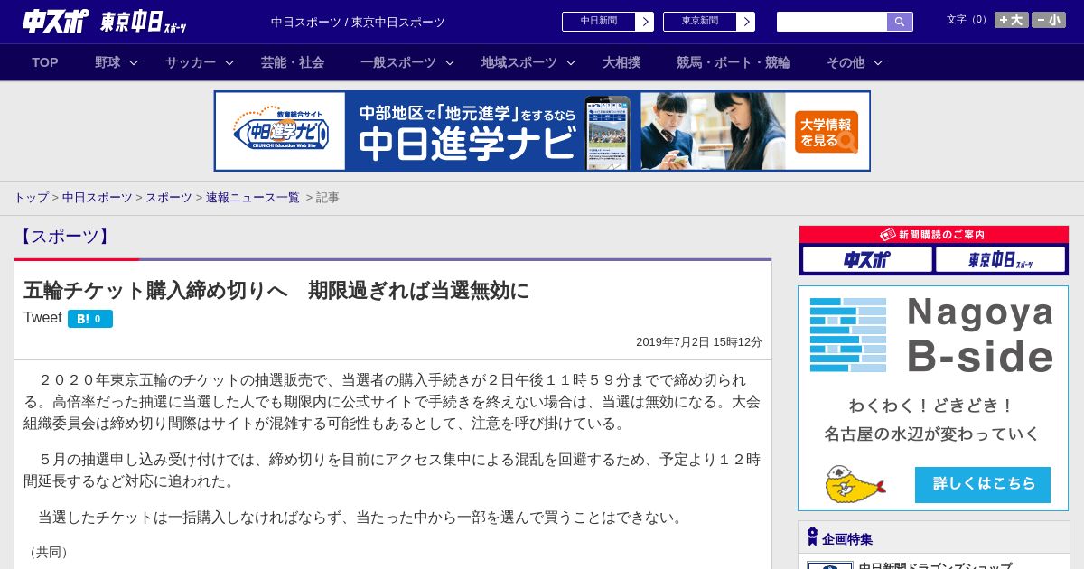1084x569 pixels.
Task: Open the サッカー navigation menu
Action: pos(191,62)
